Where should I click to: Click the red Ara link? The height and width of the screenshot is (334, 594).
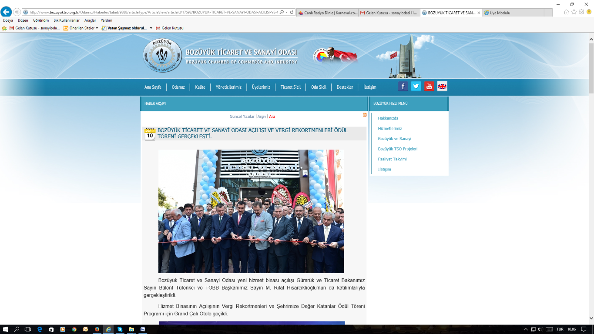(272, 117)
